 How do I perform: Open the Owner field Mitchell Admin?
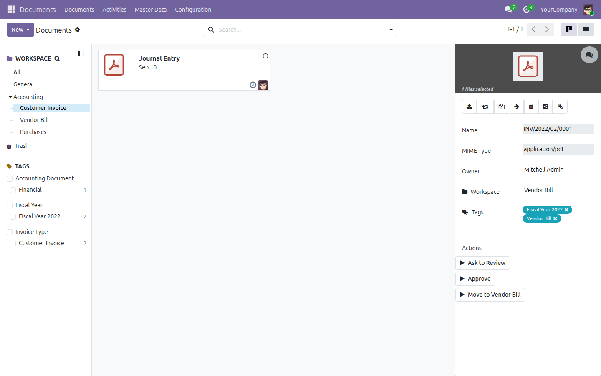[x=558, y=170]
